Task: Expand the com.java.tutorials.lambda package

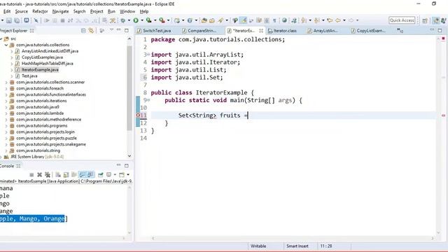Action: 6,113
